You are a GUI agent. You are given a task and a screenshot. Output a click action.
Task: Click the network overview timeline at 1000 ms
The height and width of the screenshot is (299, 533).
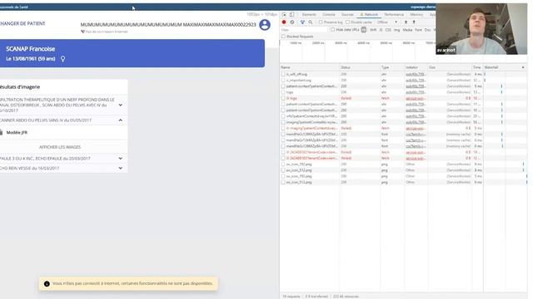click(x=296, y=43)
